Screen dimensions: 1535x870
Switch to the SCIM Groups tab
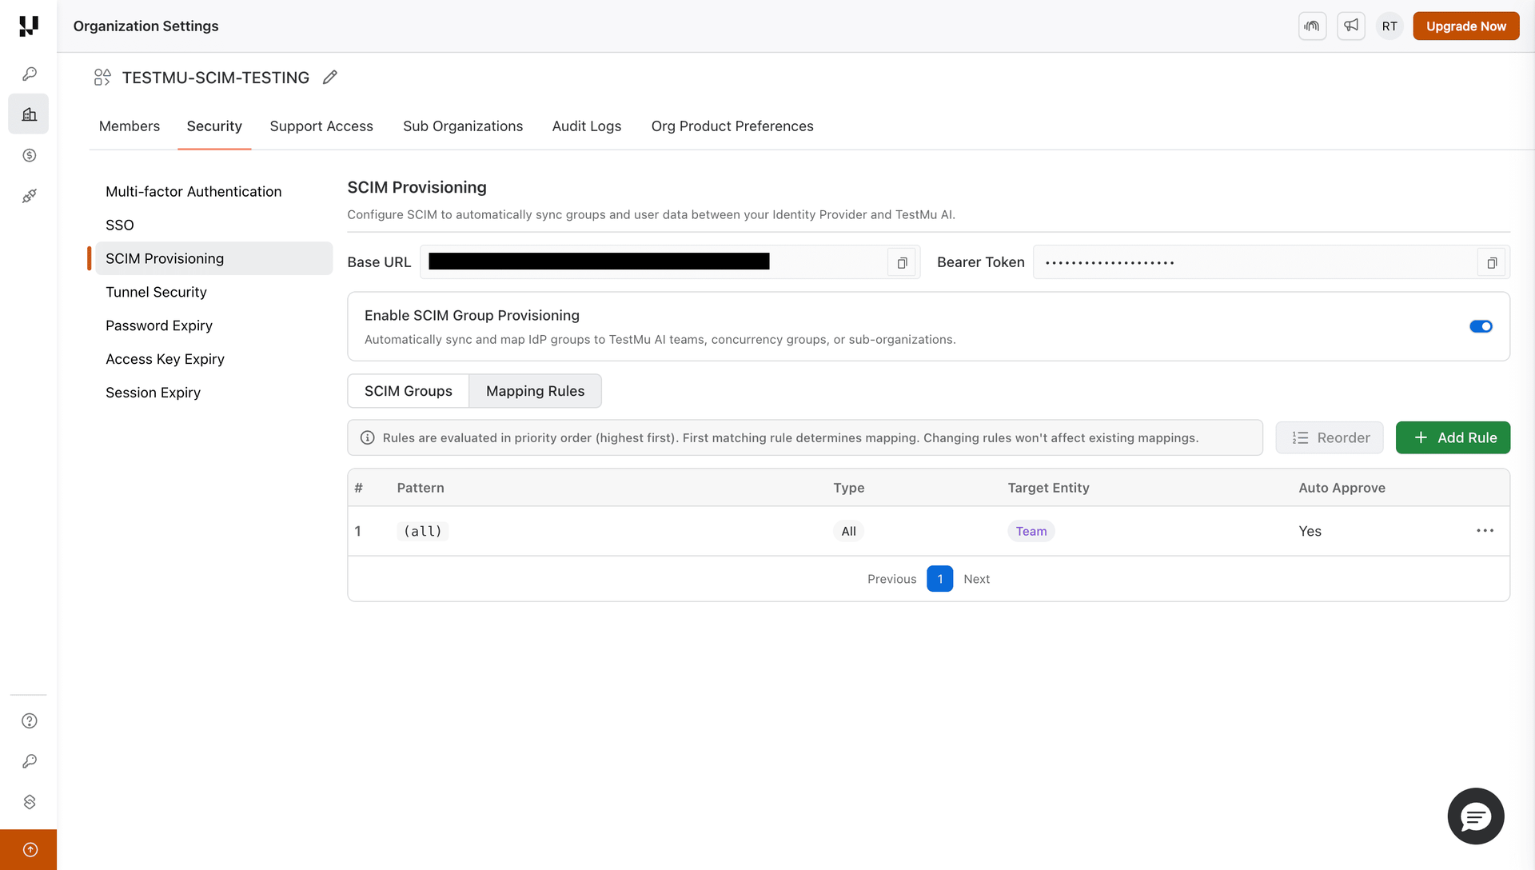tap(408, 391)
